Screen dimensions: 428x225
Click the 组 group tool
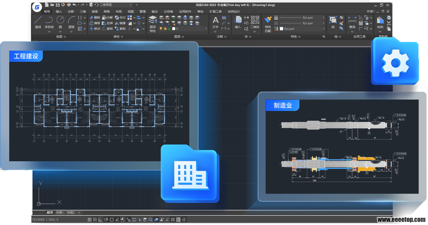point(333,22)
